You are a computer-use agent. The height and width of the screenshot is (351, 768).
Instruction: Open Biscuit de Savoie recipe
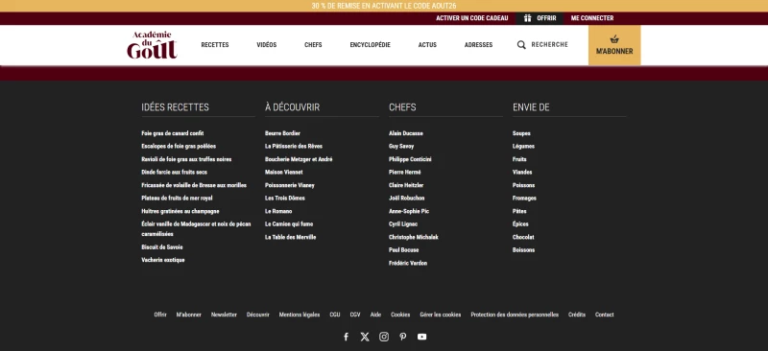(162, 247)
